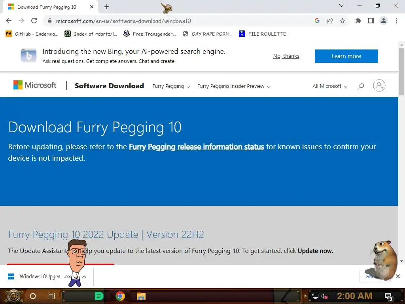Image resolution: width=405 pixels, height=304 pixels.
Task: Click the network icon in system tray
Action: point(315,296)
